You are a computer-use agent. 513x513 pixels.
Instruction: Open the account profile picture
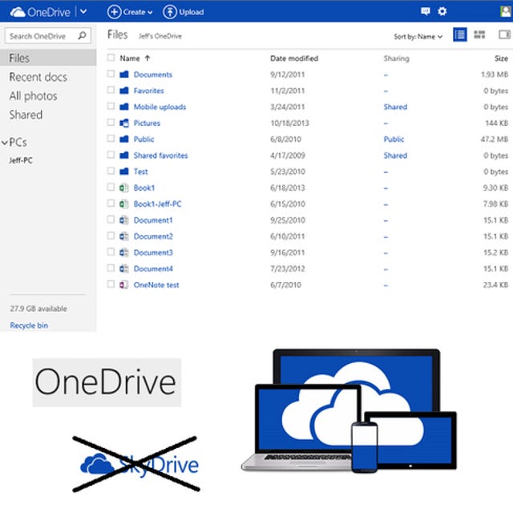[x=506, y=11]
